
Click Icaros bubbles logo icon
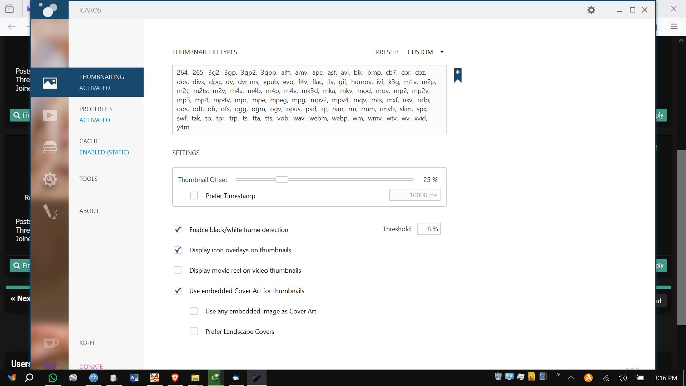coord(49,10)
